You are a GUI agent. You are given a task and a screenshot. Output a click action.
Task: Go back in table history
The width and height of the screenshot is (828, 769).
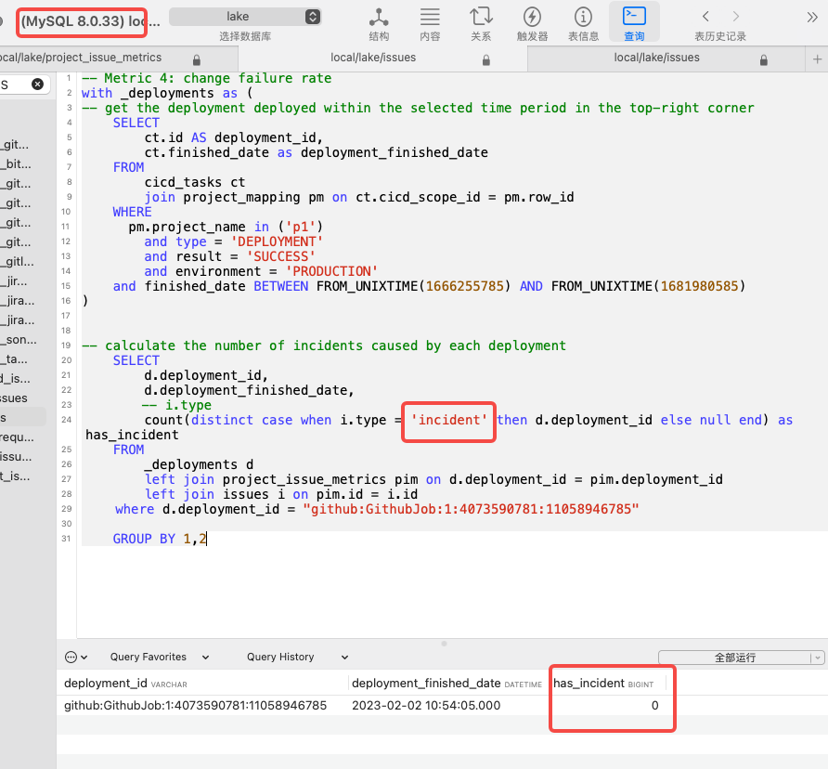(705, 17)
